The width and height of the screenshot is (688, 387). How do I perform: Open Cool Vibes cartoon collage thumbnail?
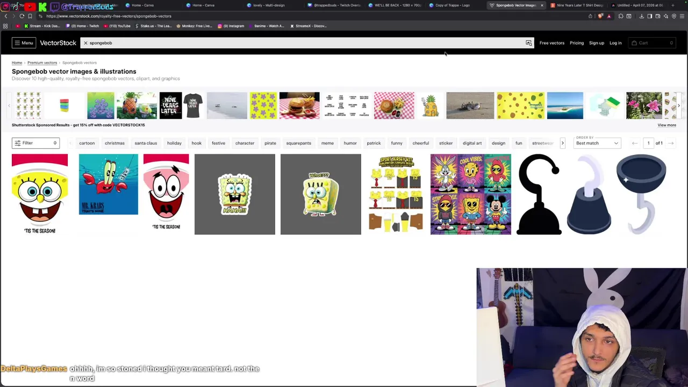click(471, 194)
